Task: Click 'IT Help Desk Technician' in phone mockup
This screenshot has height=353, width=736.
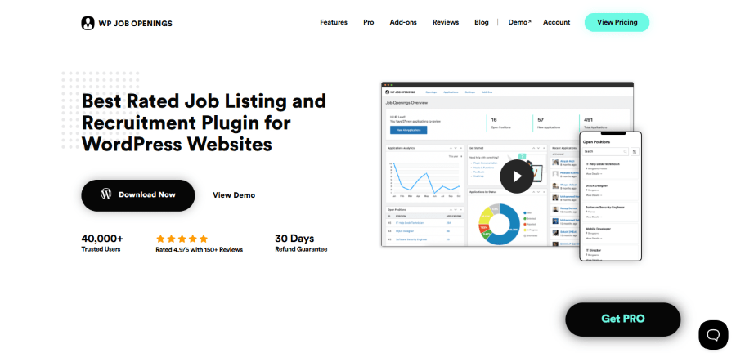Action: pyautogui.click(x=602, y=164)
